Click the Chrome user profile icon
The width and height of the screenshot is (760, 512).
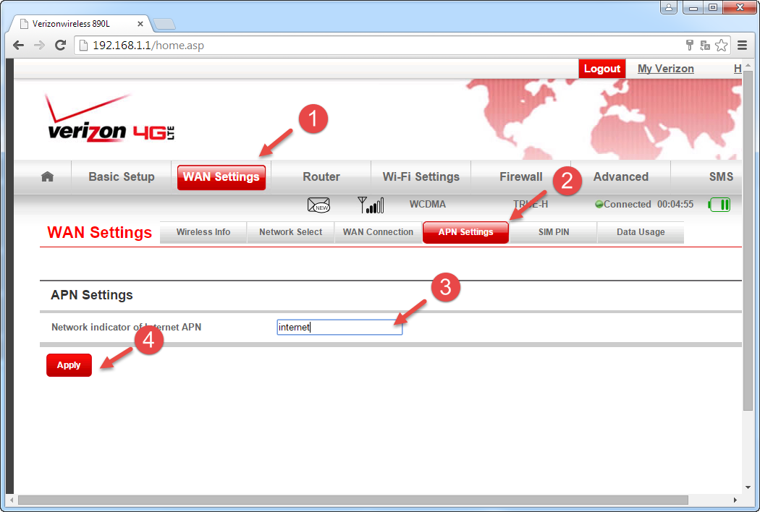tap(668, 7)
